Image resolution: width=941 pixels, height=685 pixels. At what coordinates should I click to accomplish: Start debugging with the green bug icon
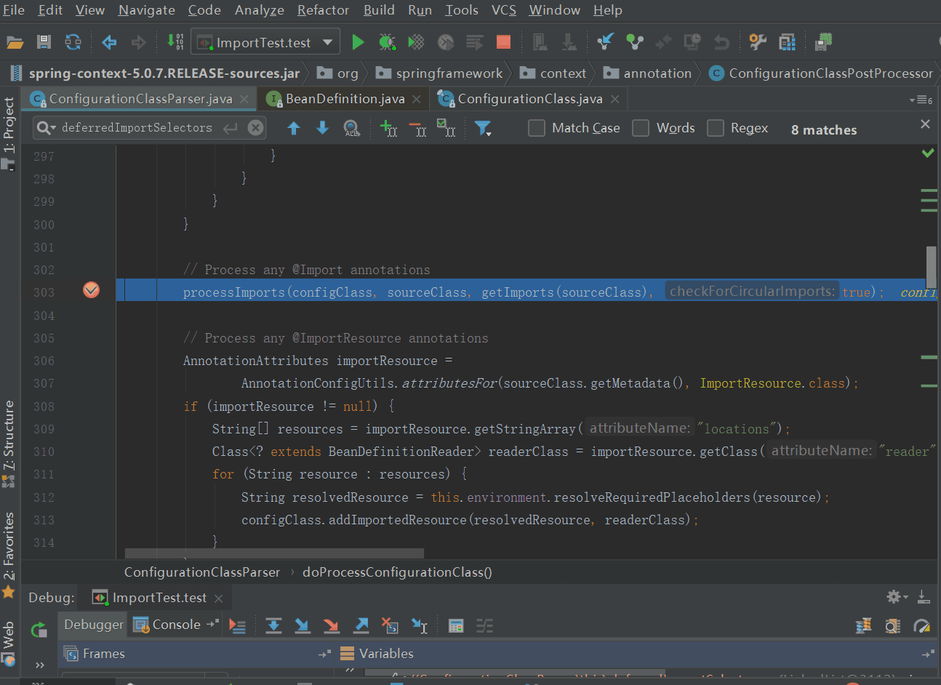coord(387,42)
